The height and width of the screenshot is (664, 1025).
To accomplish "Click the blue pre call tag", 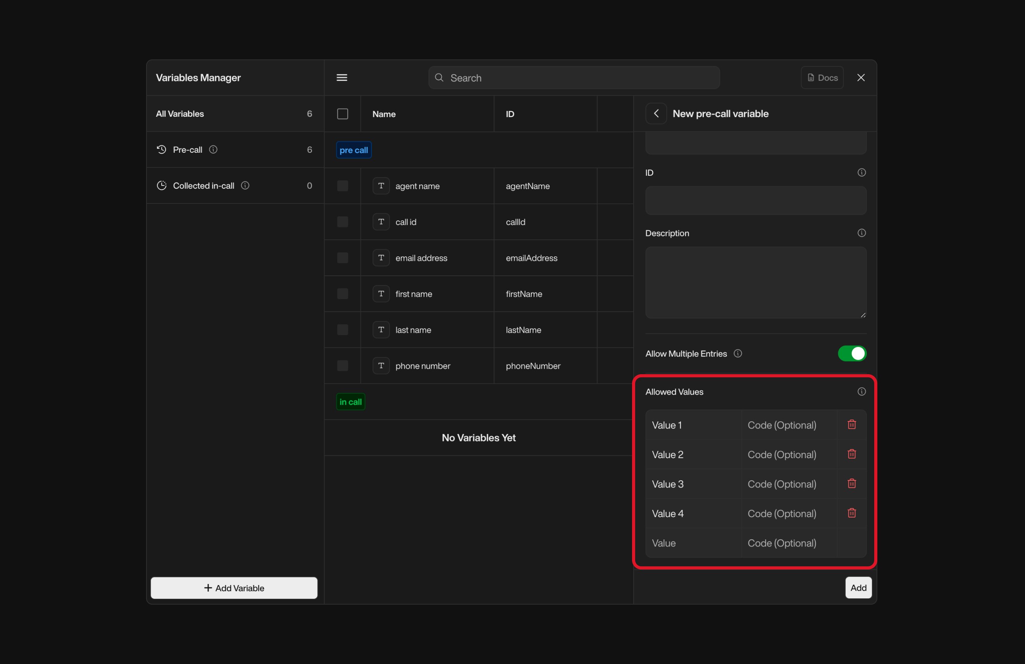I will point(353,150).
